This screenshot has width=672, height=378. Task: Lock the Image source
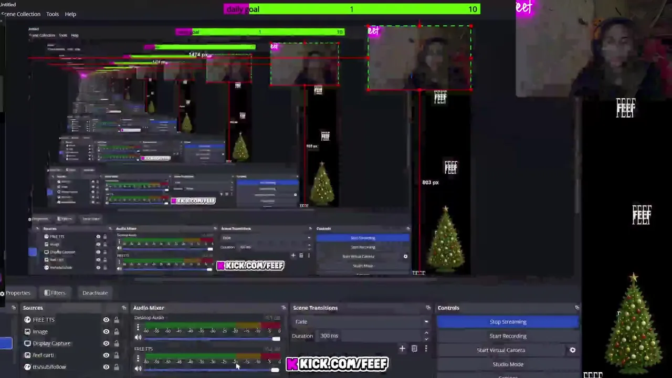pyautogui.click(x=116, y=331)
